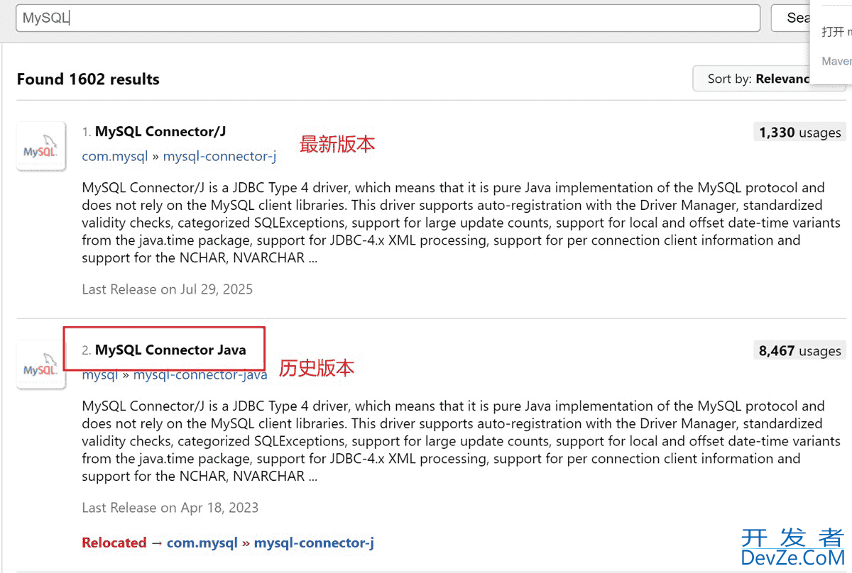Follow the relocated mysql-connector-j link
Image resolution: width=852 pixels, height=573 pixels.
314,542
